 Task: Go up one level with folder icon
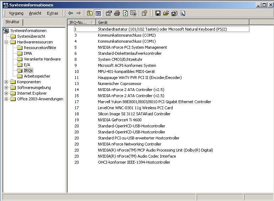pos(90,13)
